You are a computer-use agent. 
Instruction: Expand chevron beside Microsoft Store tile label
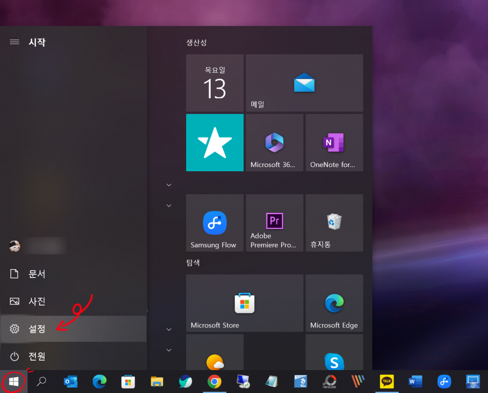click(x=169, y=329)
